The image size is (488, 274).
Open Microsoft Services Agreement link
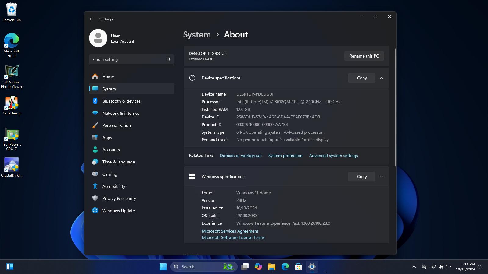click(x=230, y=231)
